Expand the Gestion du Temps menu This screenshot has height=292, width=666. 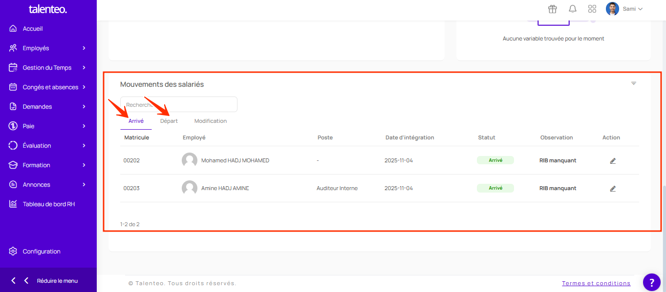click(x=48, y=68)
